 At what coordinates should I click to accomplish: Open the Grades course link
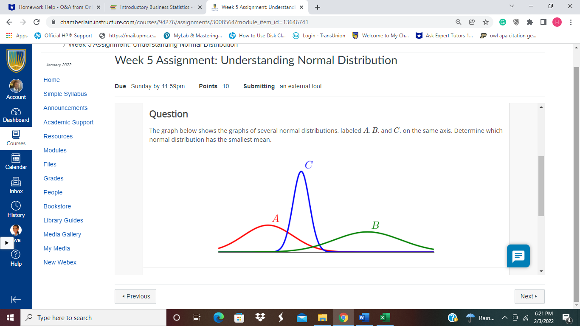click(x=53, y=178)
